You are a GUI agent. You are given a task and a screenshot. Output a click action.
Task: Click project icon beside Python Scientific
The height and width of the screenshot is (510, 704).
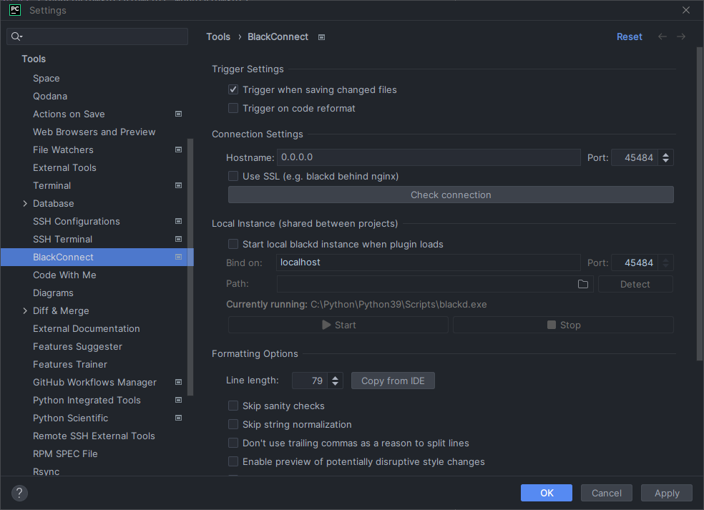(x=178, y=418)
